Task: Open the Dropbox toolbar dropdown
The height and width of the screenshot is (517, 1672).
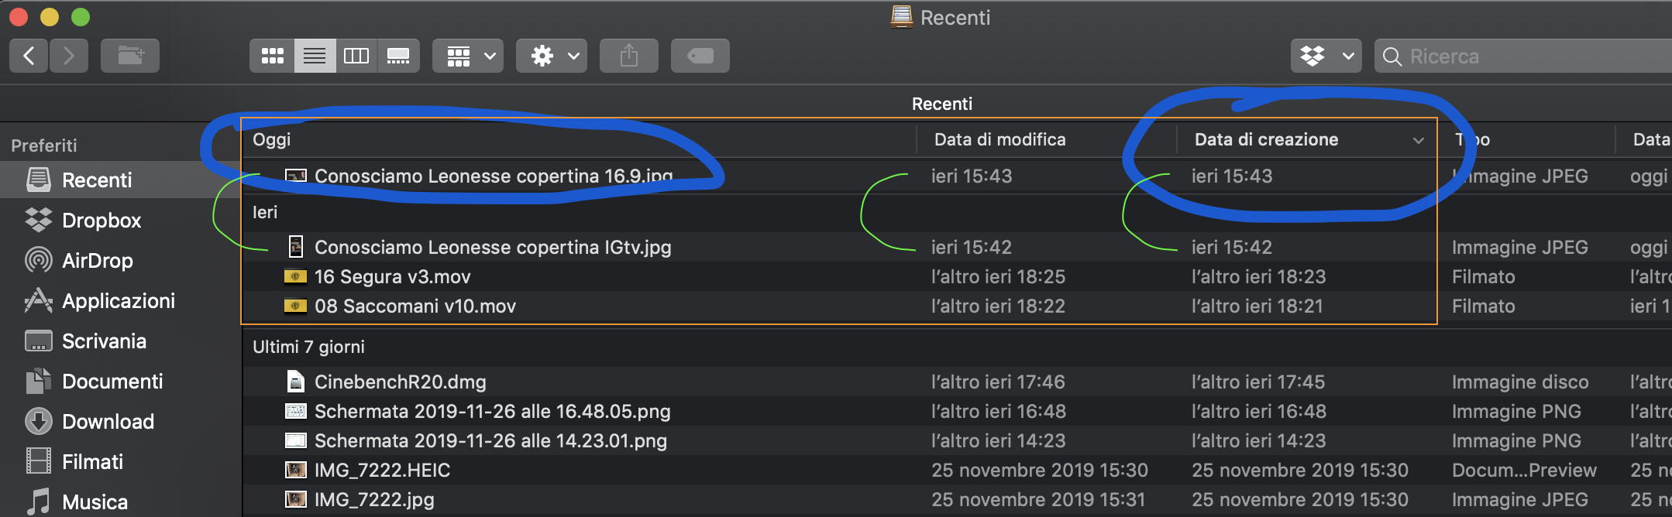Action: [1326, 56]
